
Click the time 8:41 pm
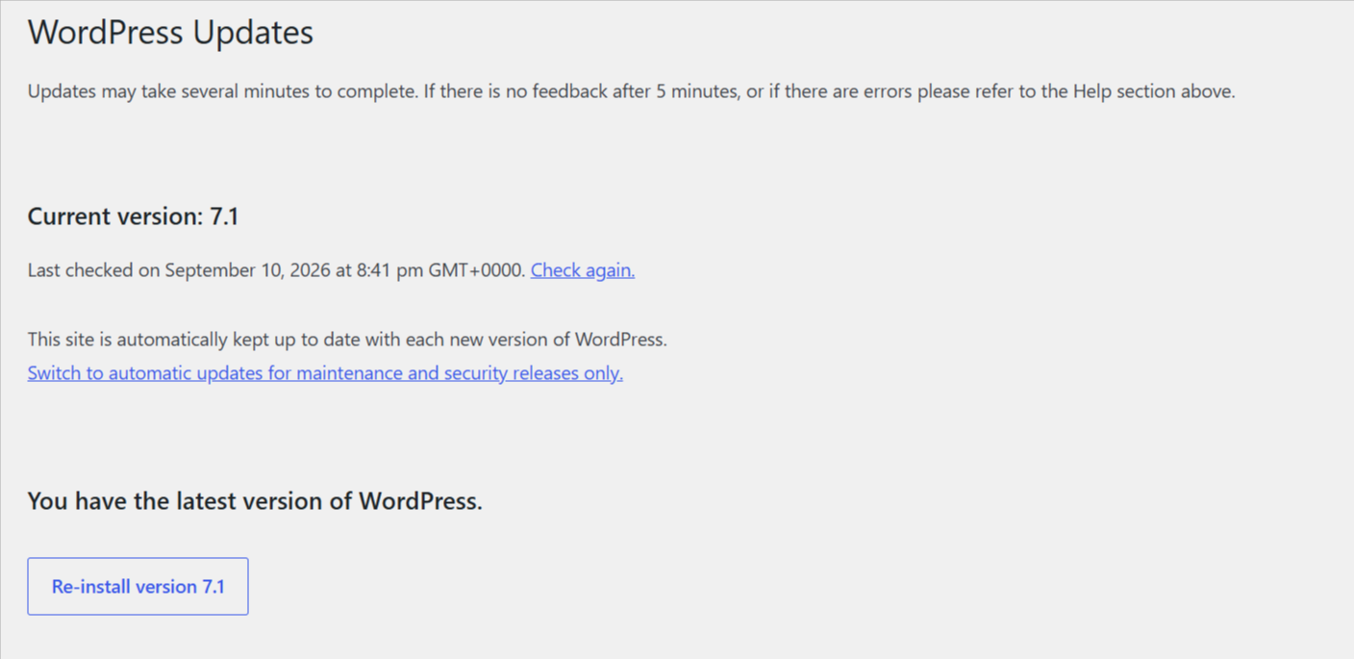coord(389,270)
